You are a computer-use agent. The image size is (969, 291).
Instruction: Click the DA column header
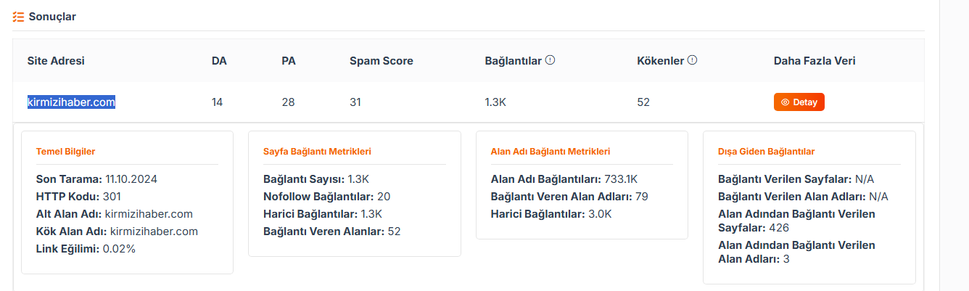click(x=219, y=61)
